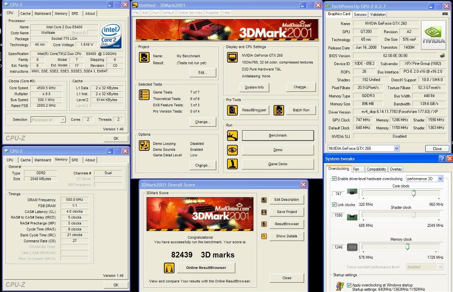Image resolution: width=453 pixels, height=292 pixels.
Task: Click the Save Project floppy icon
Action: point(264,212)
